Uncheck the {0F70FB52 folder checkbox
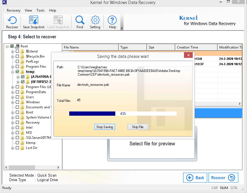The width and height of the screenshot is (247, 193). [23, 82]
